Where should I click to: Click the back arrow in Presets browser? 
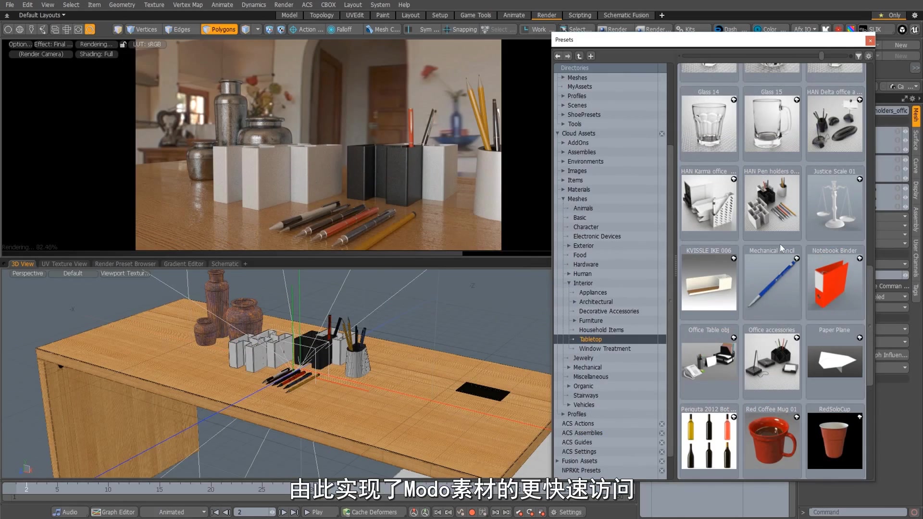tap(558, 56)
